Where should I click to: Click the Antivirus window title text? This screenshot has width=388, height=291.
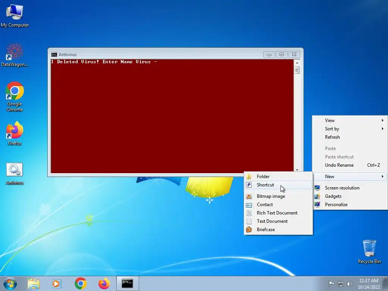point(67,55)
